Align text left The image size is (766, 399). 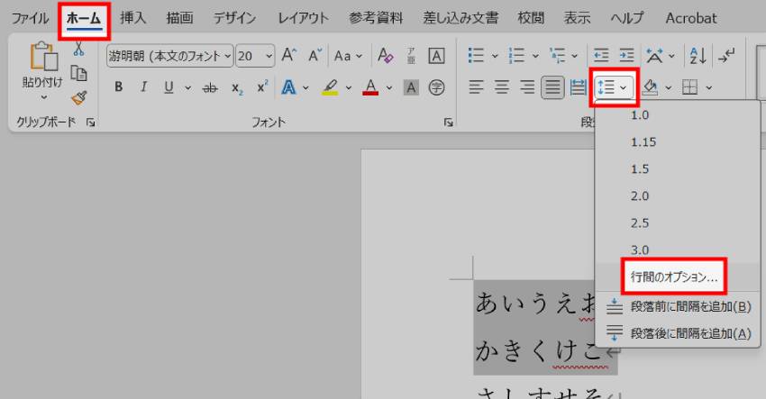(x=476, y=87)
